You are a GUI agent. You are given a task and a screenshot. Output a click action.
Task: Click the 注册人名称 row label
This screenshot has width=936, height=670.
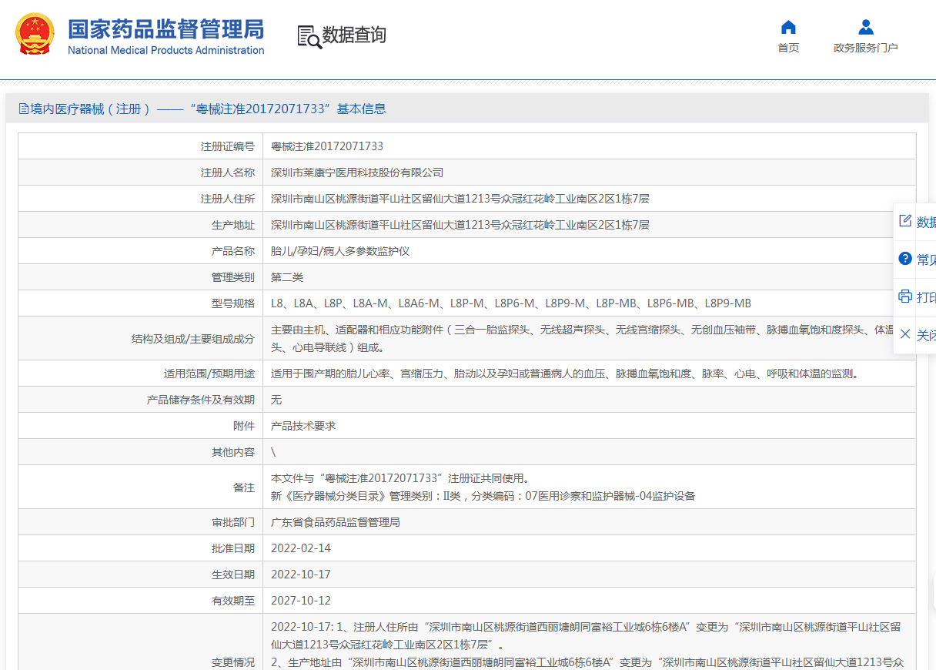(x=228, y=173)
